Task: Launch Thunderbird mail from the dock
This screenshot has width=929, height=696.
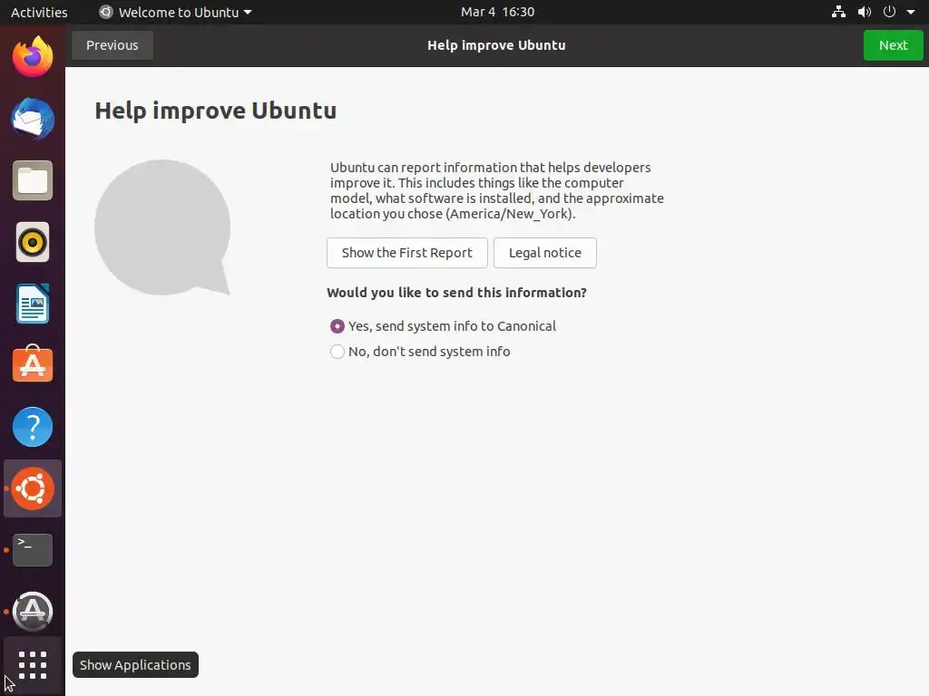Action: click(33, 119)
